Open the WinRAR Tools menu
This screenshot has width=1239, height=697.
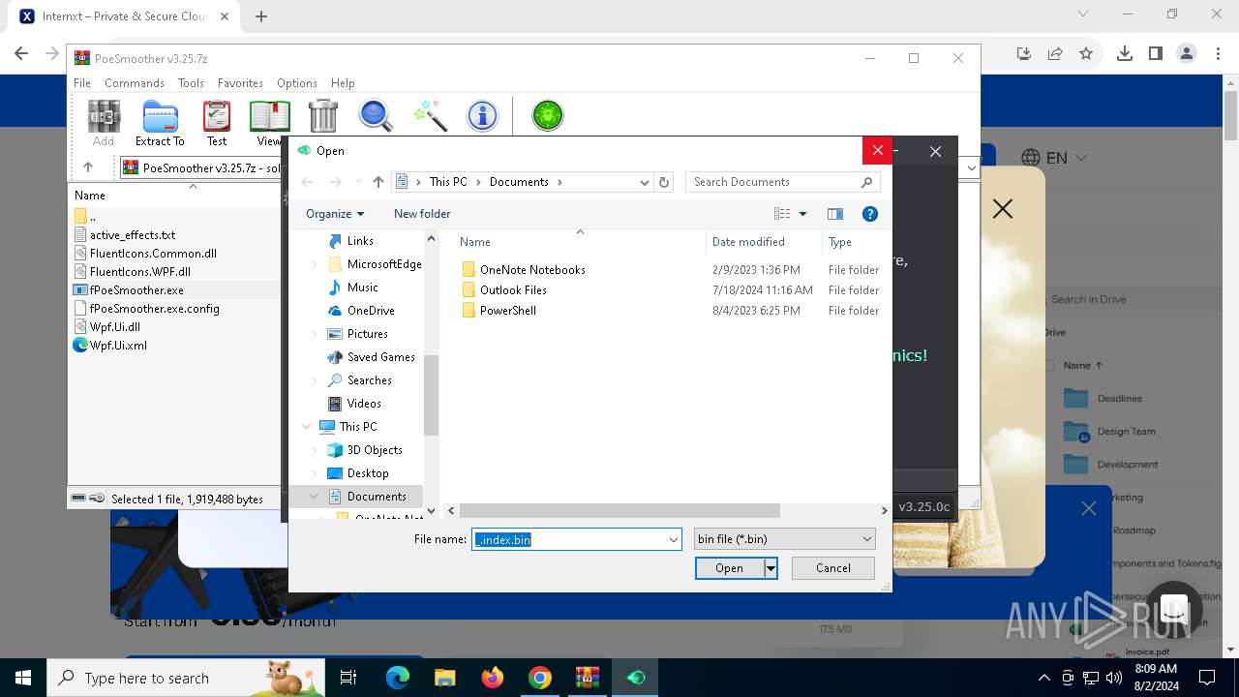coord(191,83)
